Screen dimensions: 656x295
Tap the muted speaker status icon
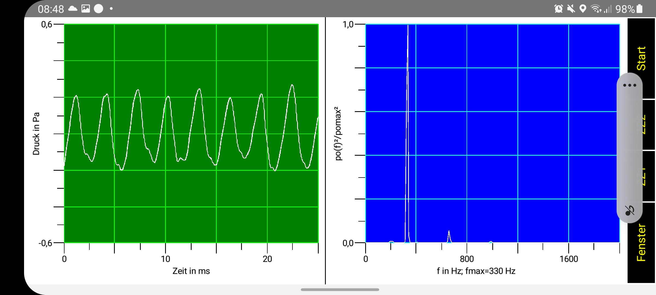[571, 9]
